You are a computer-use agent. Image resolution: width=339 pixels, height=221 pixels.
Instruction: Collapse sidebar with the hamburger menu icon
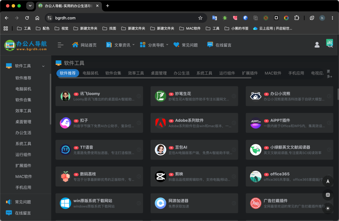click(x=61, y=45)
